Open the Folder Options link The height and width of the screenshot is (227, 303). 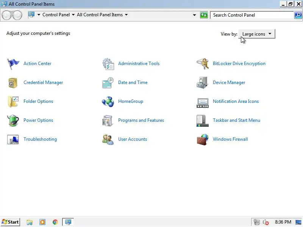(x=38, y=101)
